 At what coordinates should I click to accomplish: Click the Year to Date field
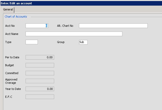tap(40, 89)
